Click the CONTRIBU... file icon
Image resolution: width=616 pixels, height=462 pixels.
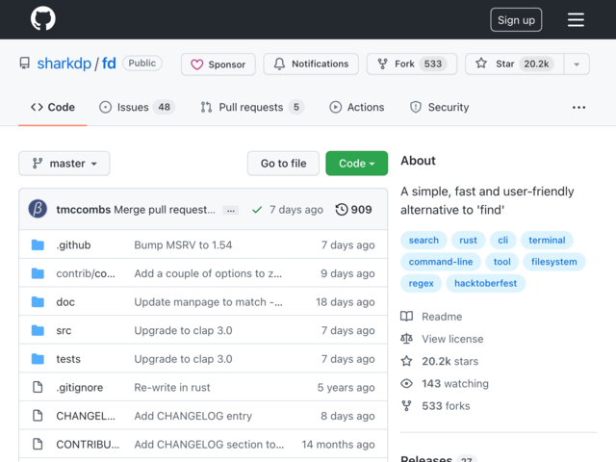pyautogui.click(x=38, y=445)
